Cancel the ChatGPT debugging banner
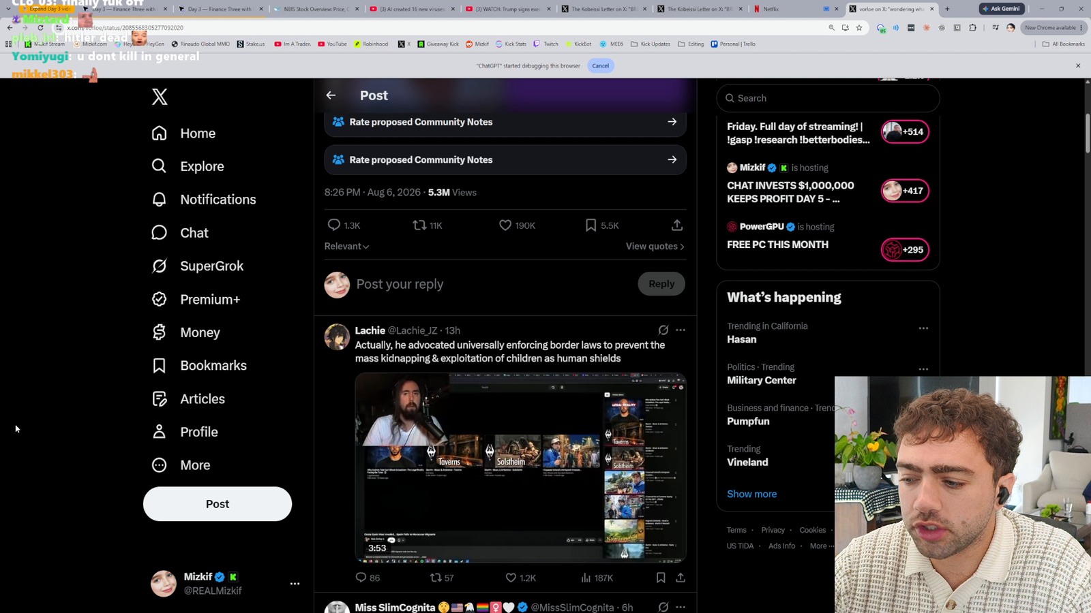The width and height of the screenshot is (1091, 613). (x=601, y=66)
